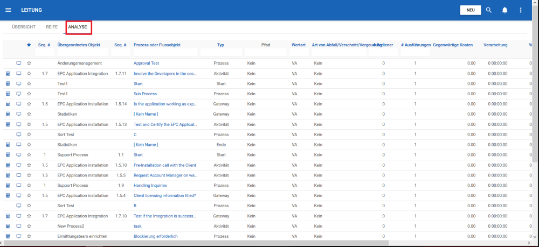This screenshot has height=247, width=539.
Task: Open the three-dot more options menu
Action: pos(521,10)
